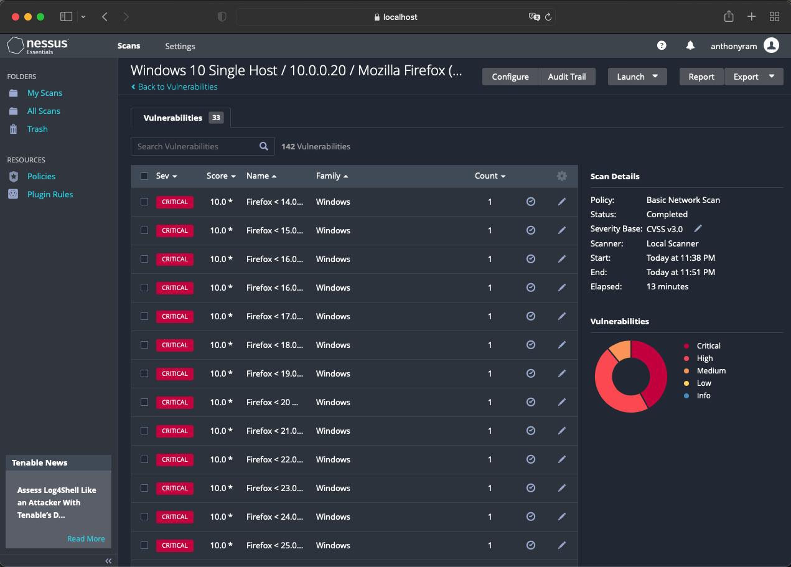Select the Vulnerabilities tab
This screenshot has height=567, width=791.
coord(180,118)
